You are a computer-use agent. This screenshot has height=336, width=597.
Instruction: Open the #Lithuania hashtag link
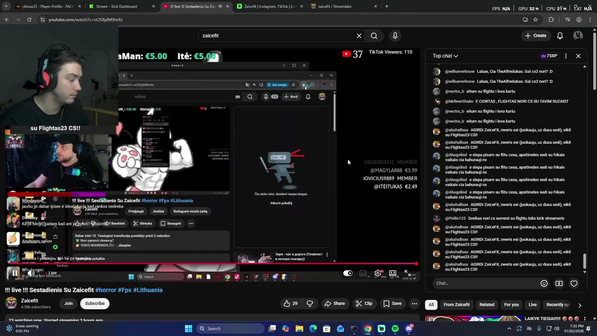pyautogui.click(x=148, y=290)
